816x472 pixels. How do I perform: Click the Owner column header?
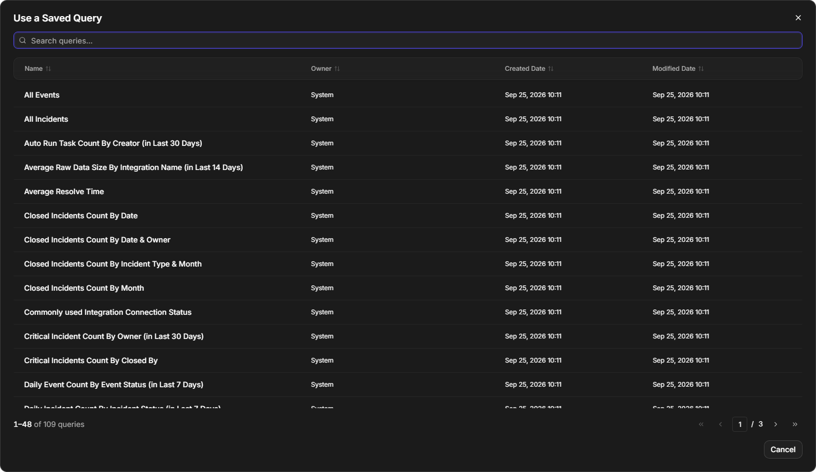coord(321,69)
